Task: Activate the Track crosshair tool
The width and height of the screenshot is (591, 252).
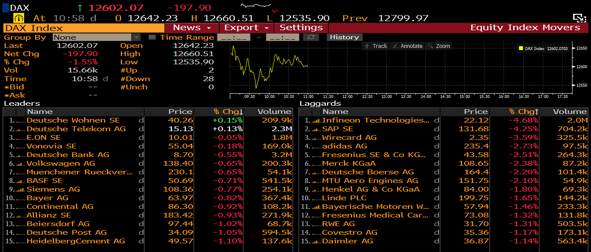Action: [x=375, y=46]
